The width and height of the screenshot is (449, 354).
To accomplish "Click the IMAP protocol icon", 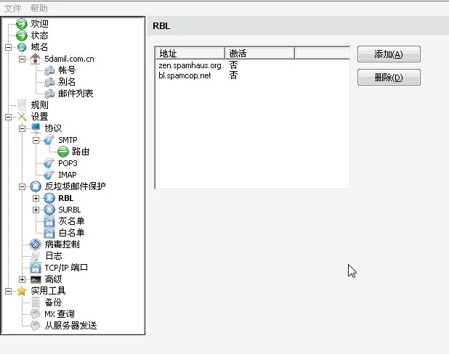I will [49, 175].
